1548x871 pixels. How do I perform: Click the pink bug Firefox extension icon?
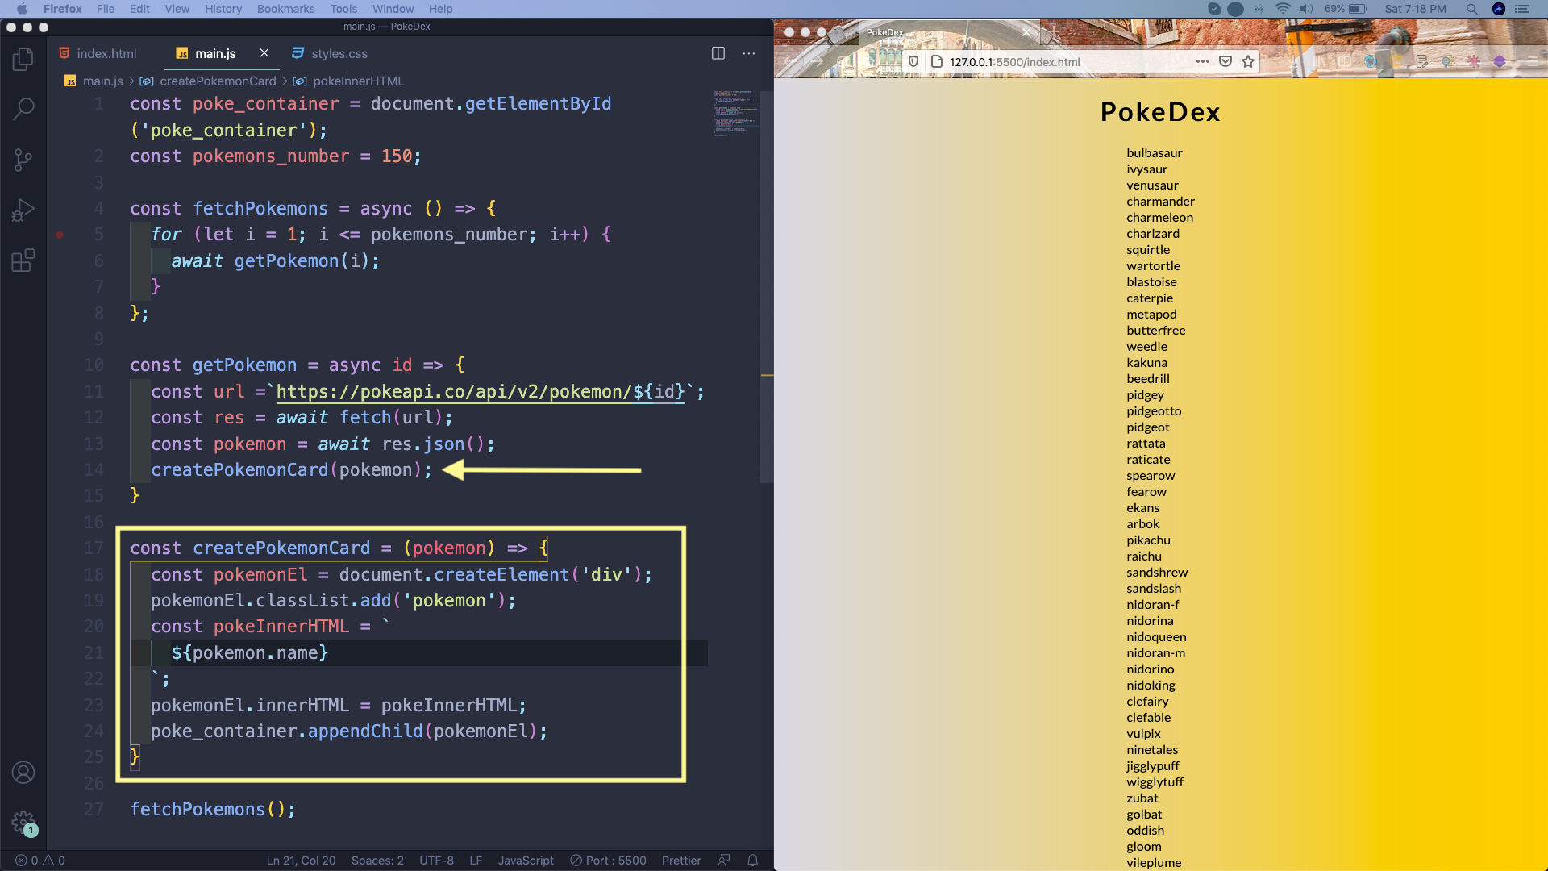coord(1474,61)
